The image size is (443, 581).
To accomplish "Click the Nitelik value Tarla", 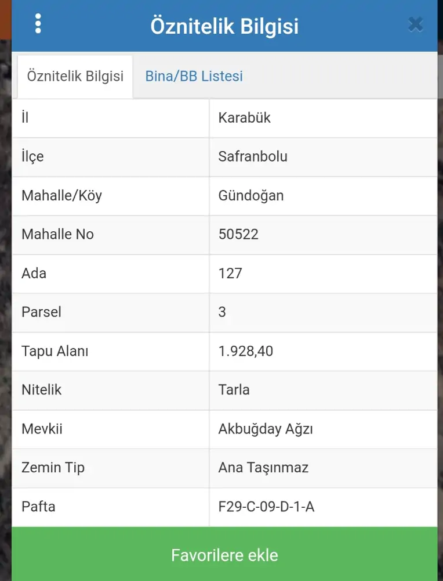I will 234,390.
